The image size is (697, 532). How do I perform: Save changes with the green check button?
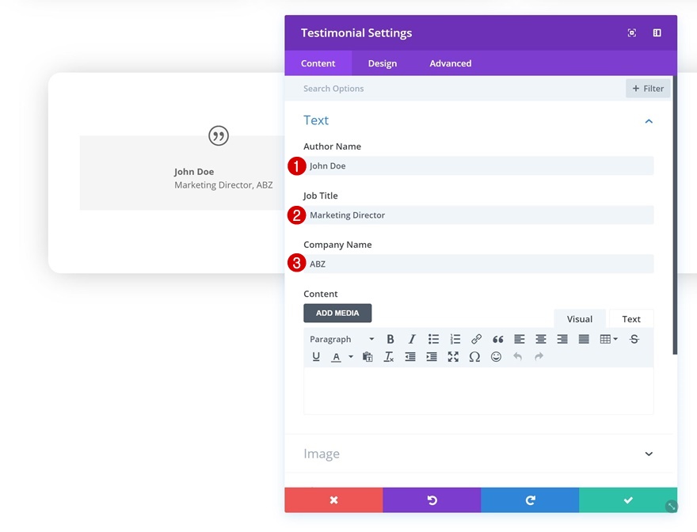pos(628,500)
